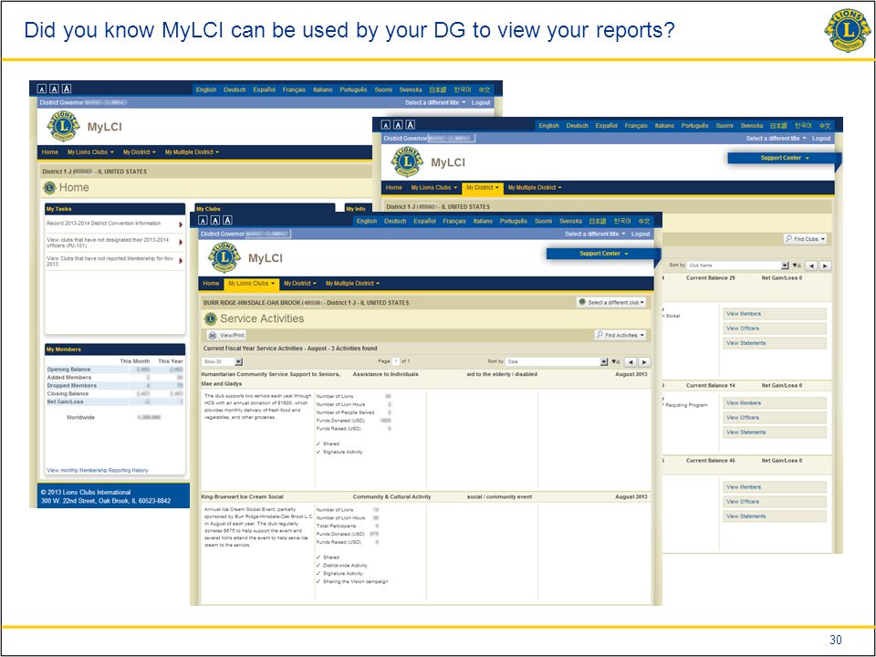This screenshot has height=657, width=876.
Task: Select largest font size A in My District window
Action: [410, 125]
